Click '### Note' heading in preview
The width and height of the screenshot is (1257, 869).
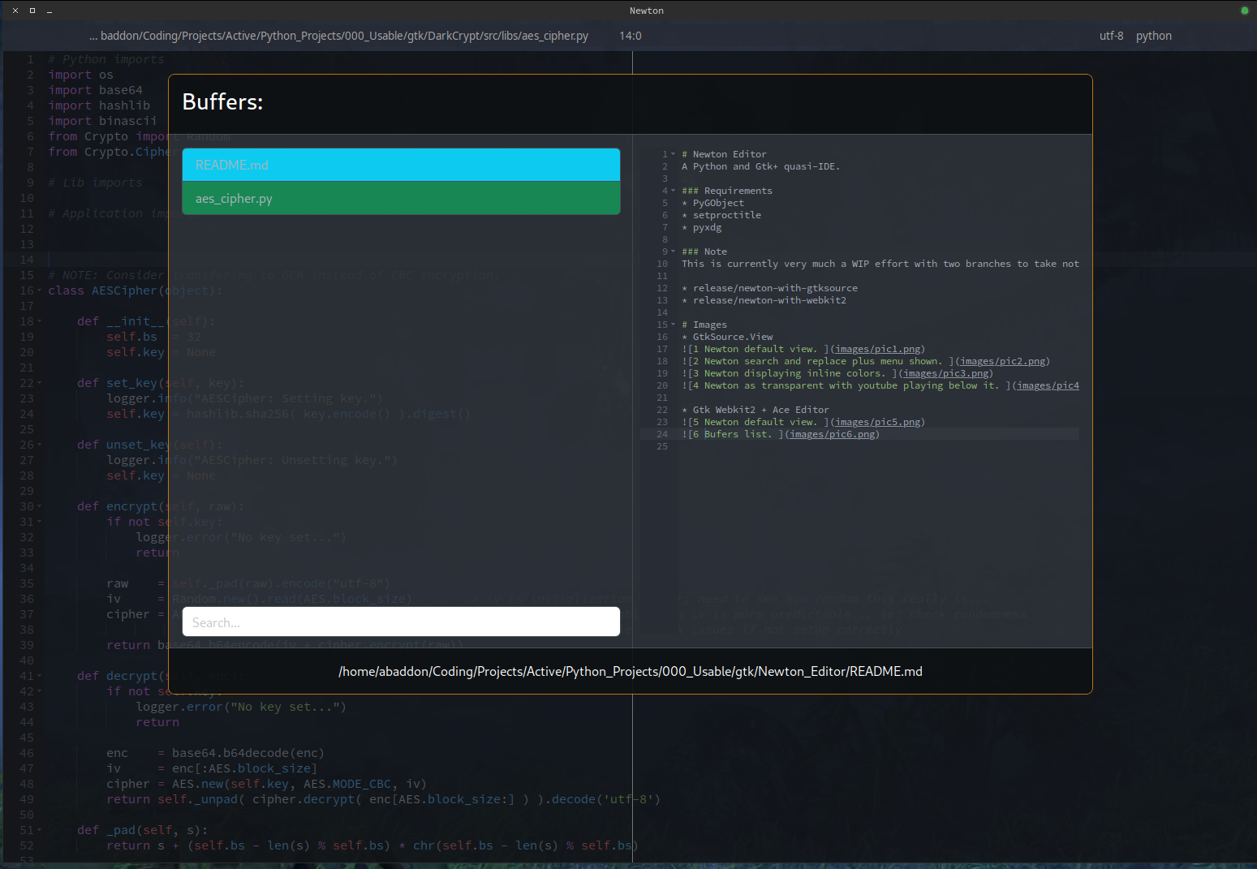(704, 252)
